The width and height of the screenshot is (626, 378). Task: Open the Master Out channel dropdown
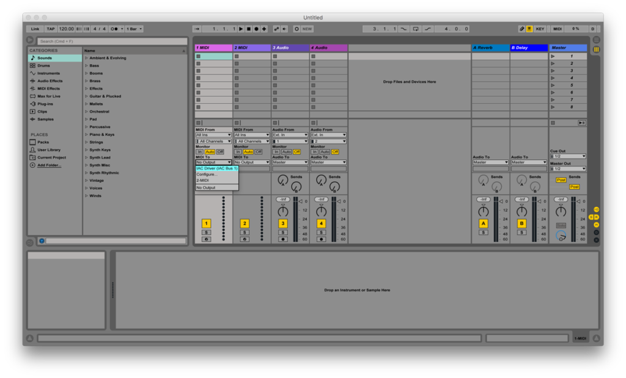(567, 169)
